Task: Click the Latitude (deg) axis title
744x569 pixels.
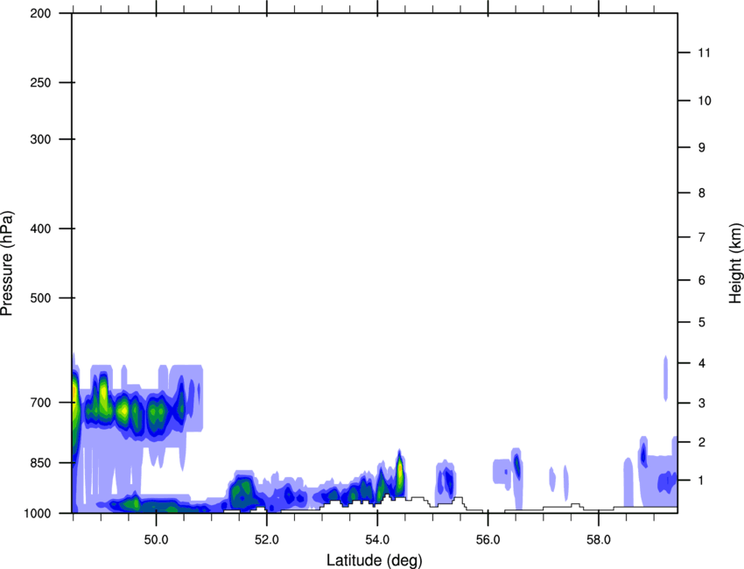Action: point(374,560)
